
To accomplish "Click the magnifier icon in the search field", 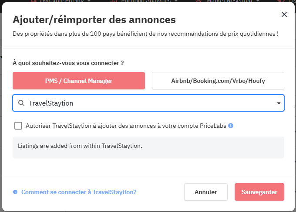I will coord(21,103).
